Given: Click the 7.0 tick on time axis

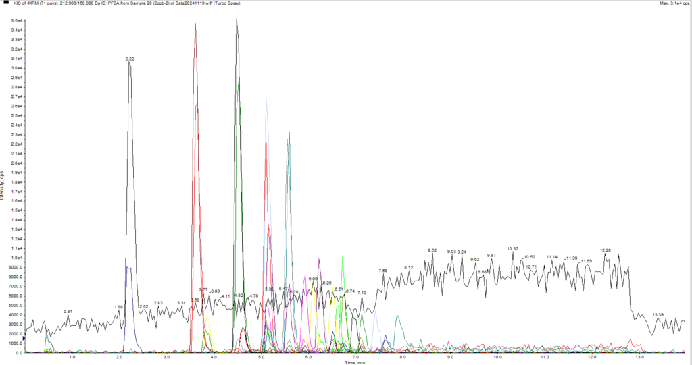Looking at the screenshot, I should tap(355, 357).
